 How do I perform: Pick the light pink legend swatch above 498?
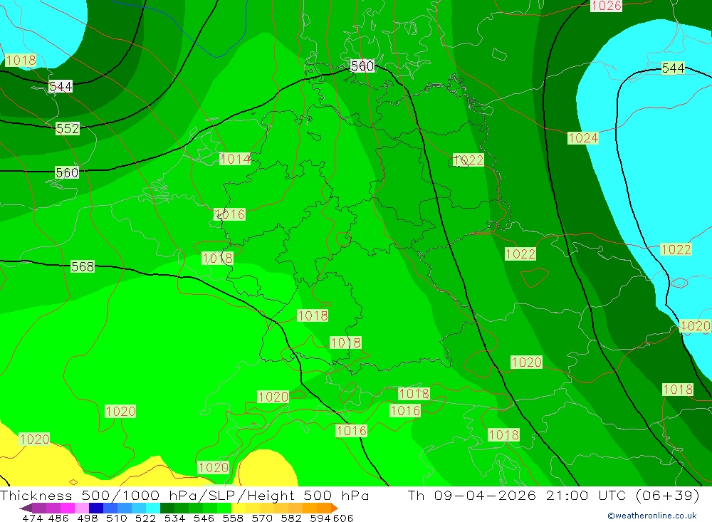[80, 508]
